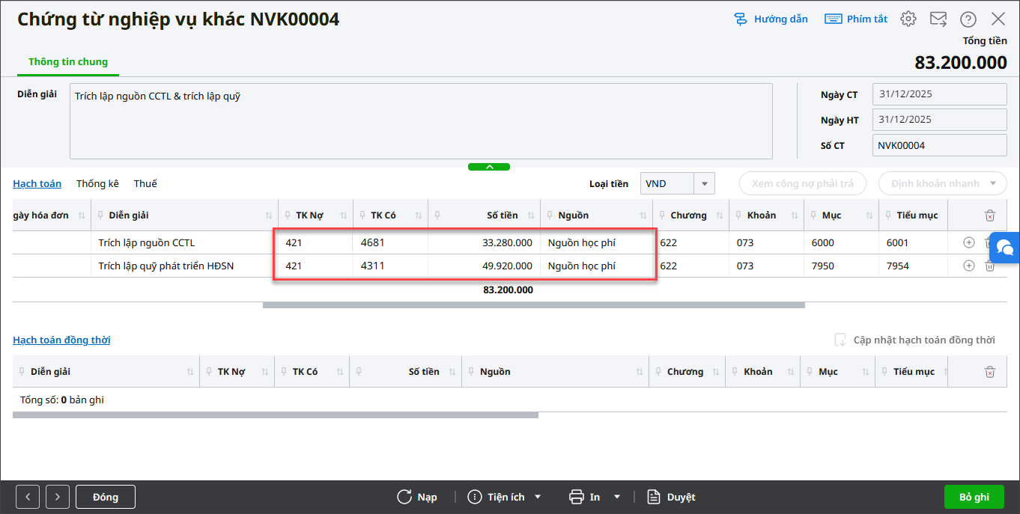Image resolution: width=1020 pixels, height=514 pixels.
Task: Click the Số CT number field
Action: (x=940, y=145)
